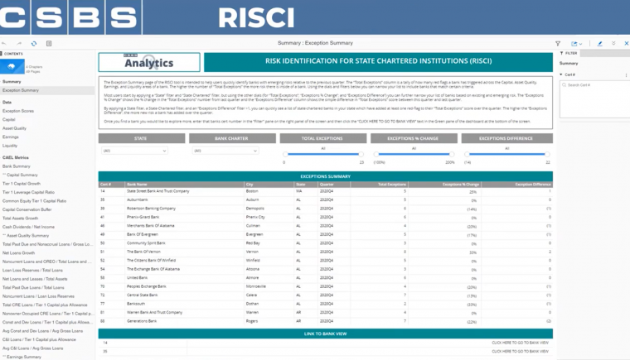Open the Liquidity data page
The image size is (630, 360).
(x=10, y=146)
